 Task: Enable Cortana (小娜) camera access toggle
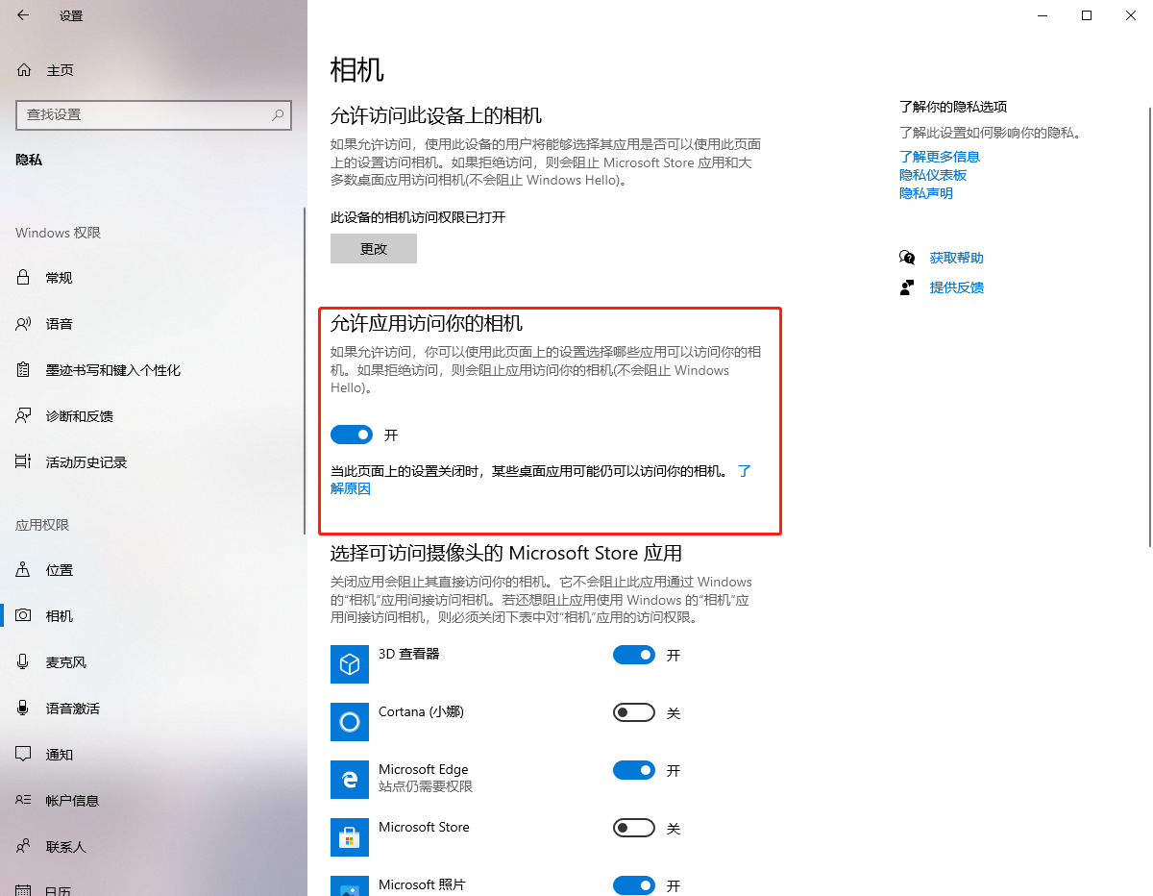click(x=633, y=712)
